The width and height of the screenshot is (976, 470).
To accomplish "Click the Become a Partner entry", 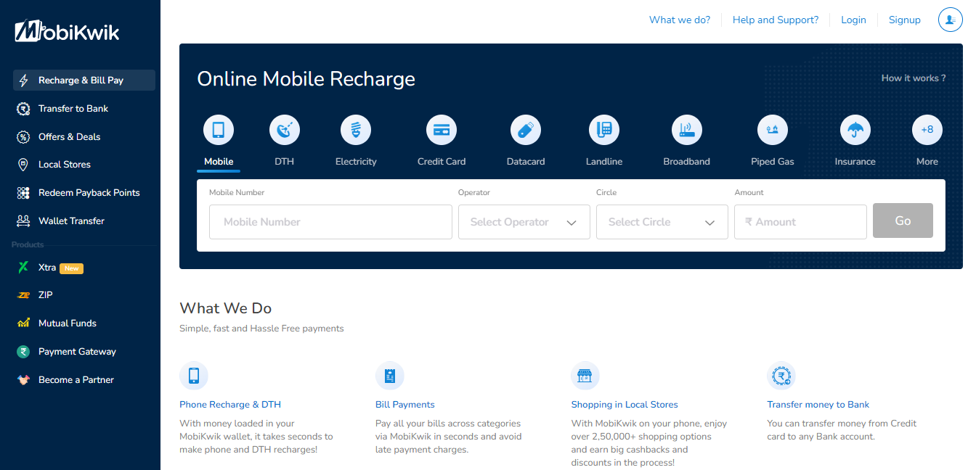I will point(76,380).
